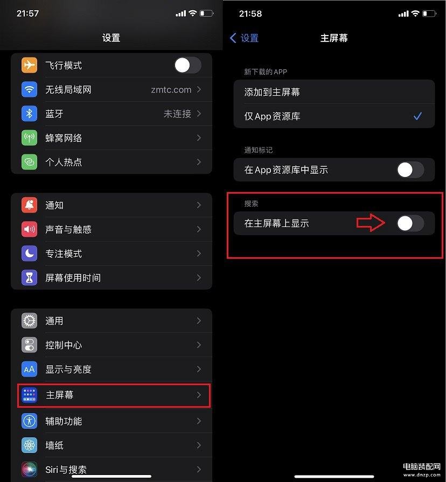Tap the 通知 bell icon

(x=29, y=205)
